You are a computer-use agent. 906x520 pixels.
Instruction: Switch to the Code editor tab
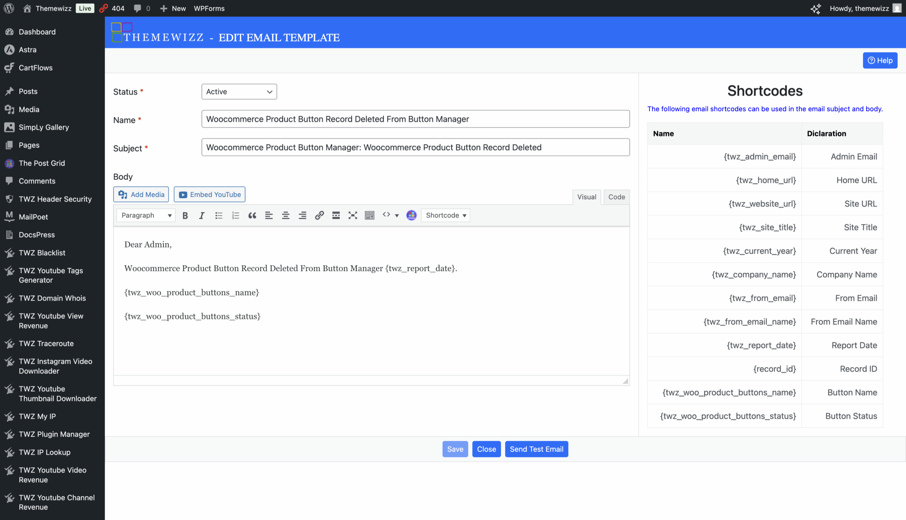pyautogui.click(x=616, y=197)
